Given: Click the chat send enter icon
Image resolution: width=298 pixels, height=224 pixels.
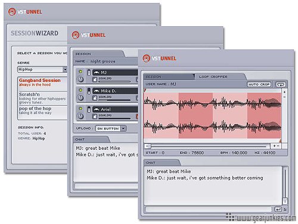Looking at the screenshot, I should pos(278,209).
